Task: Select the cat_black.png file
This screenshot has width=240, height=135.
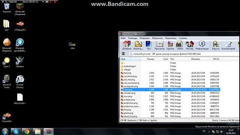Action: 170,76
